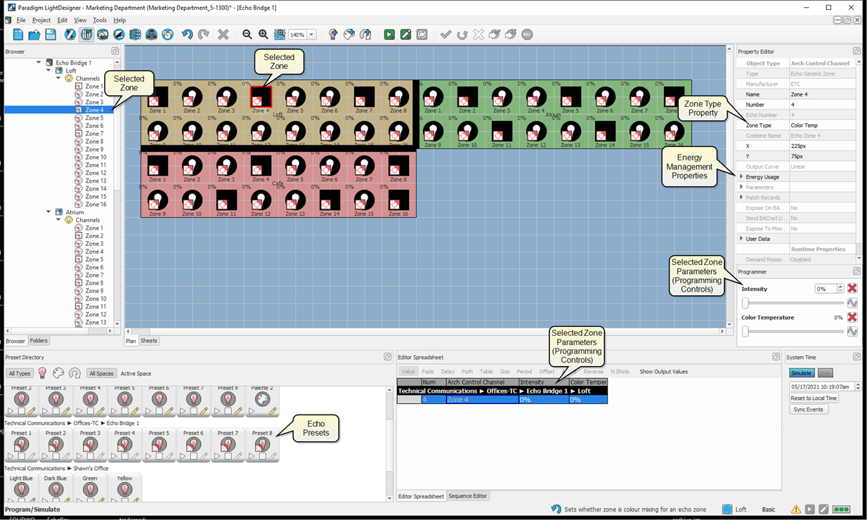Open the Tools menu
This screenshot has height=520, width=867.
100,20
